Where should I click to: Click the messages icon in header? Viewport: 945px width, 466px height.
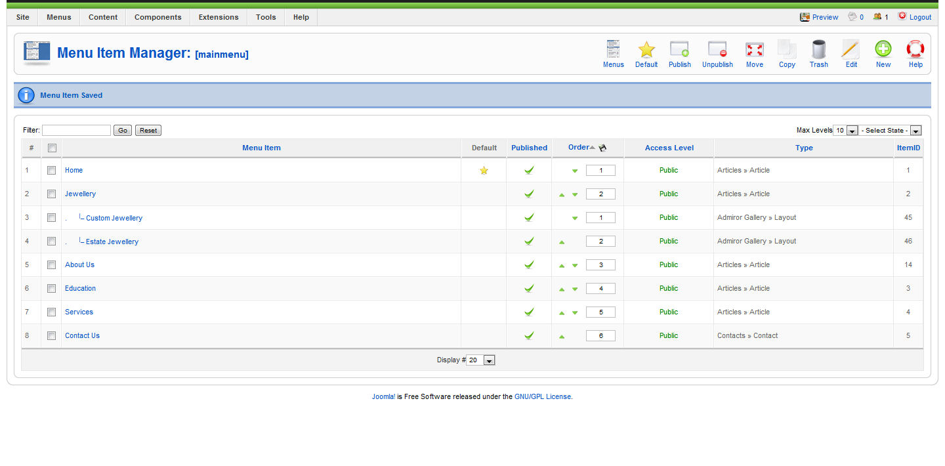(852, 16)
